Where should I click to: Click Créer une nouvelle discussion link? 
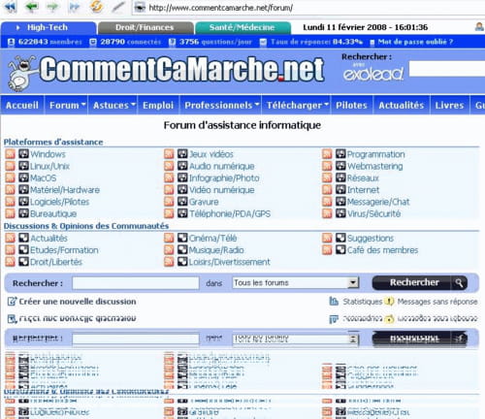click(x=78, y=302)
